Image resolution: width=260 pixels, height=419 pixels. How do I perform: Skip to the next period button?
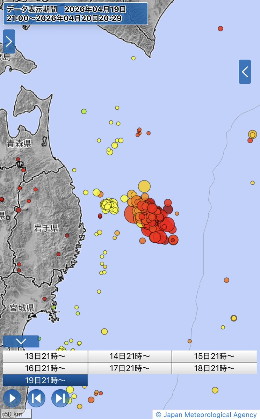click(60, 398)
